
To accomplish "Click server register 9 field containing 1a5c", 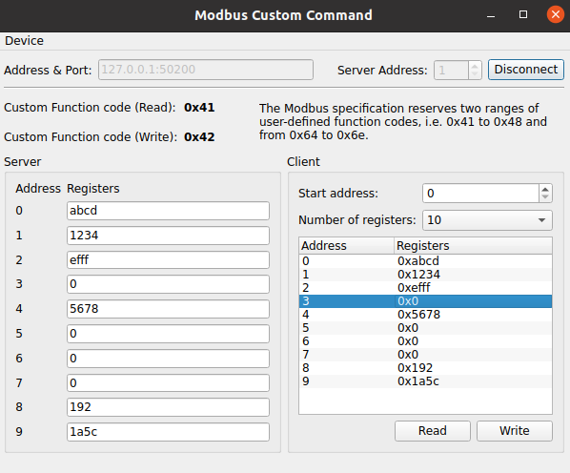I will click(168, 432).
